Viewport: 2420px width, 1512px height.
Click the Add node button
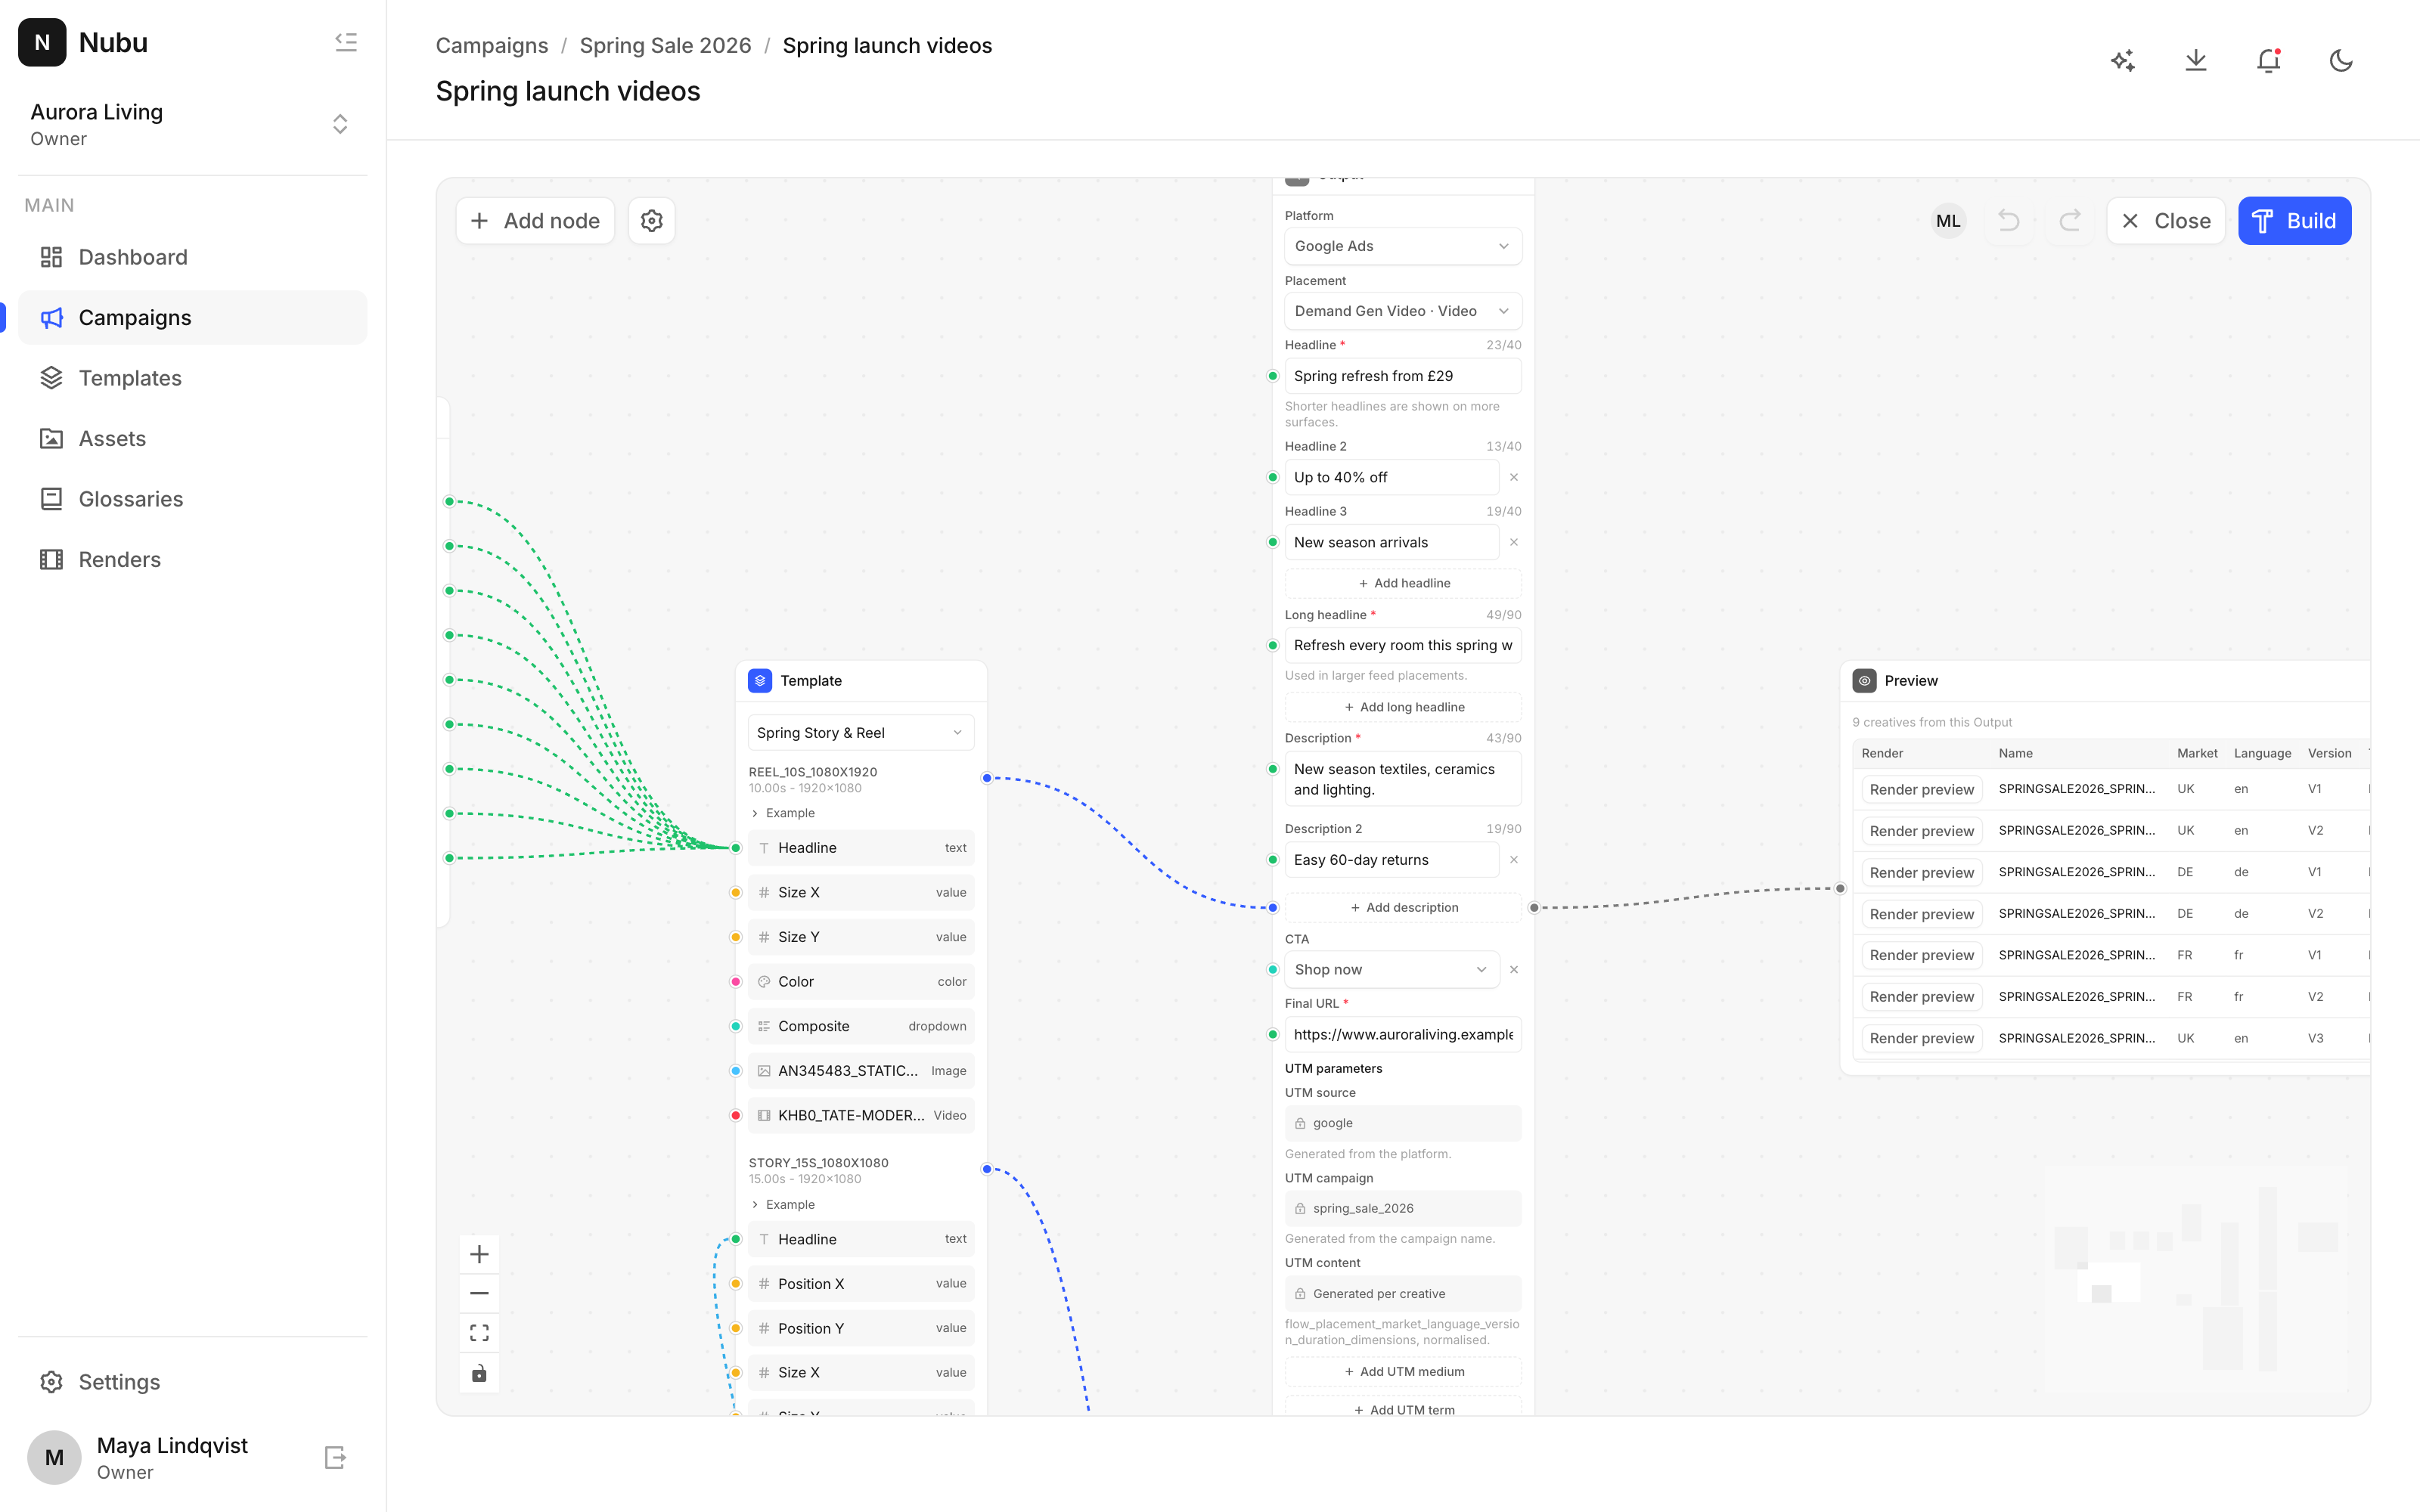pyautogui.click(x=535, y=221)
